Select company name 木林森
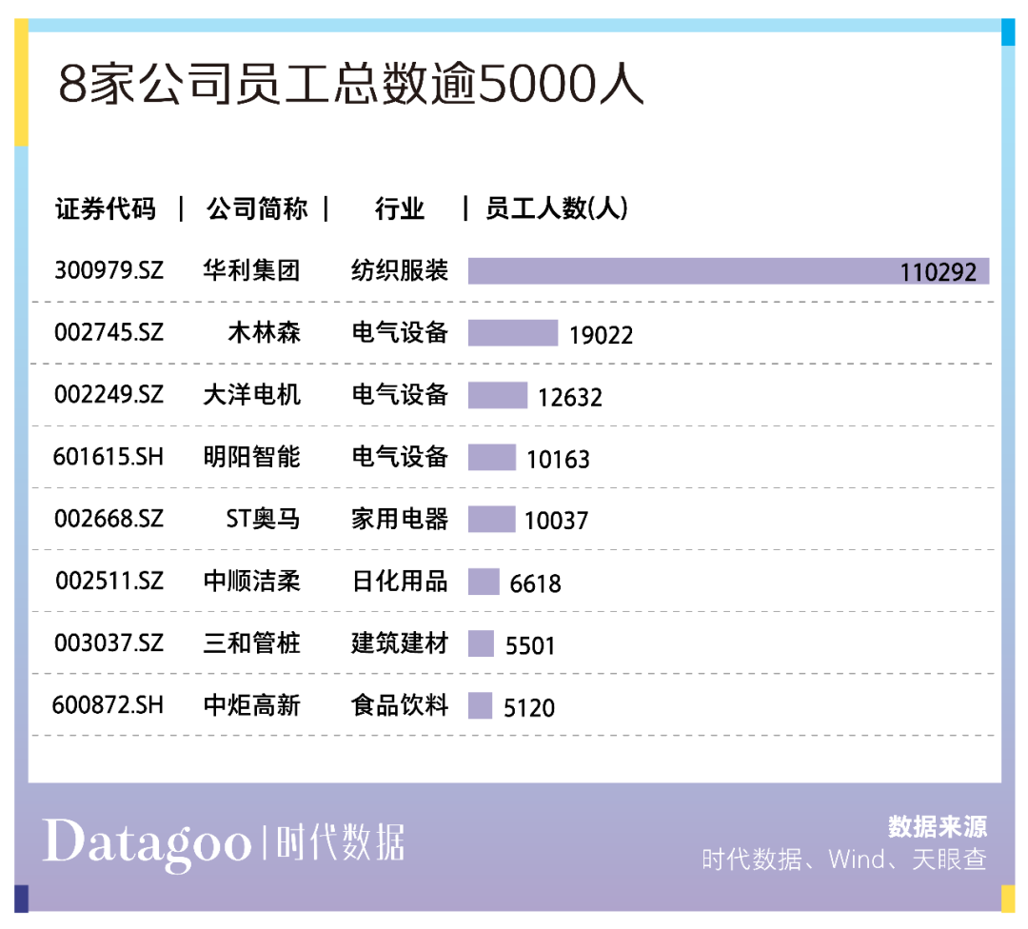This screenshot has width=1028, height=929. 265,332
